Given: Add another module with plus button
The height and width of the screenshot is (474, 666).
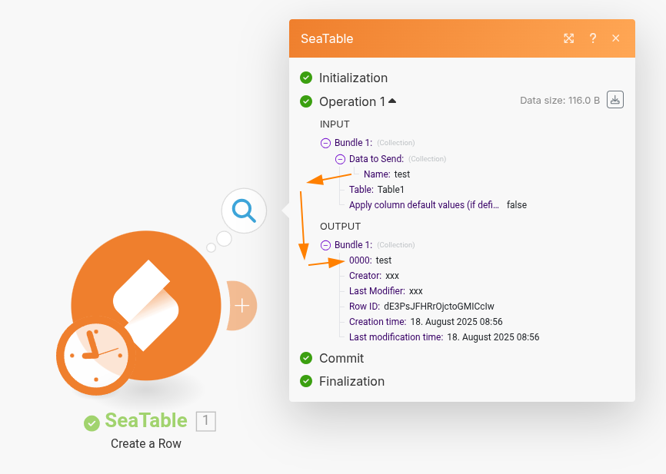Looking at the screenshot, I should 243,306.
